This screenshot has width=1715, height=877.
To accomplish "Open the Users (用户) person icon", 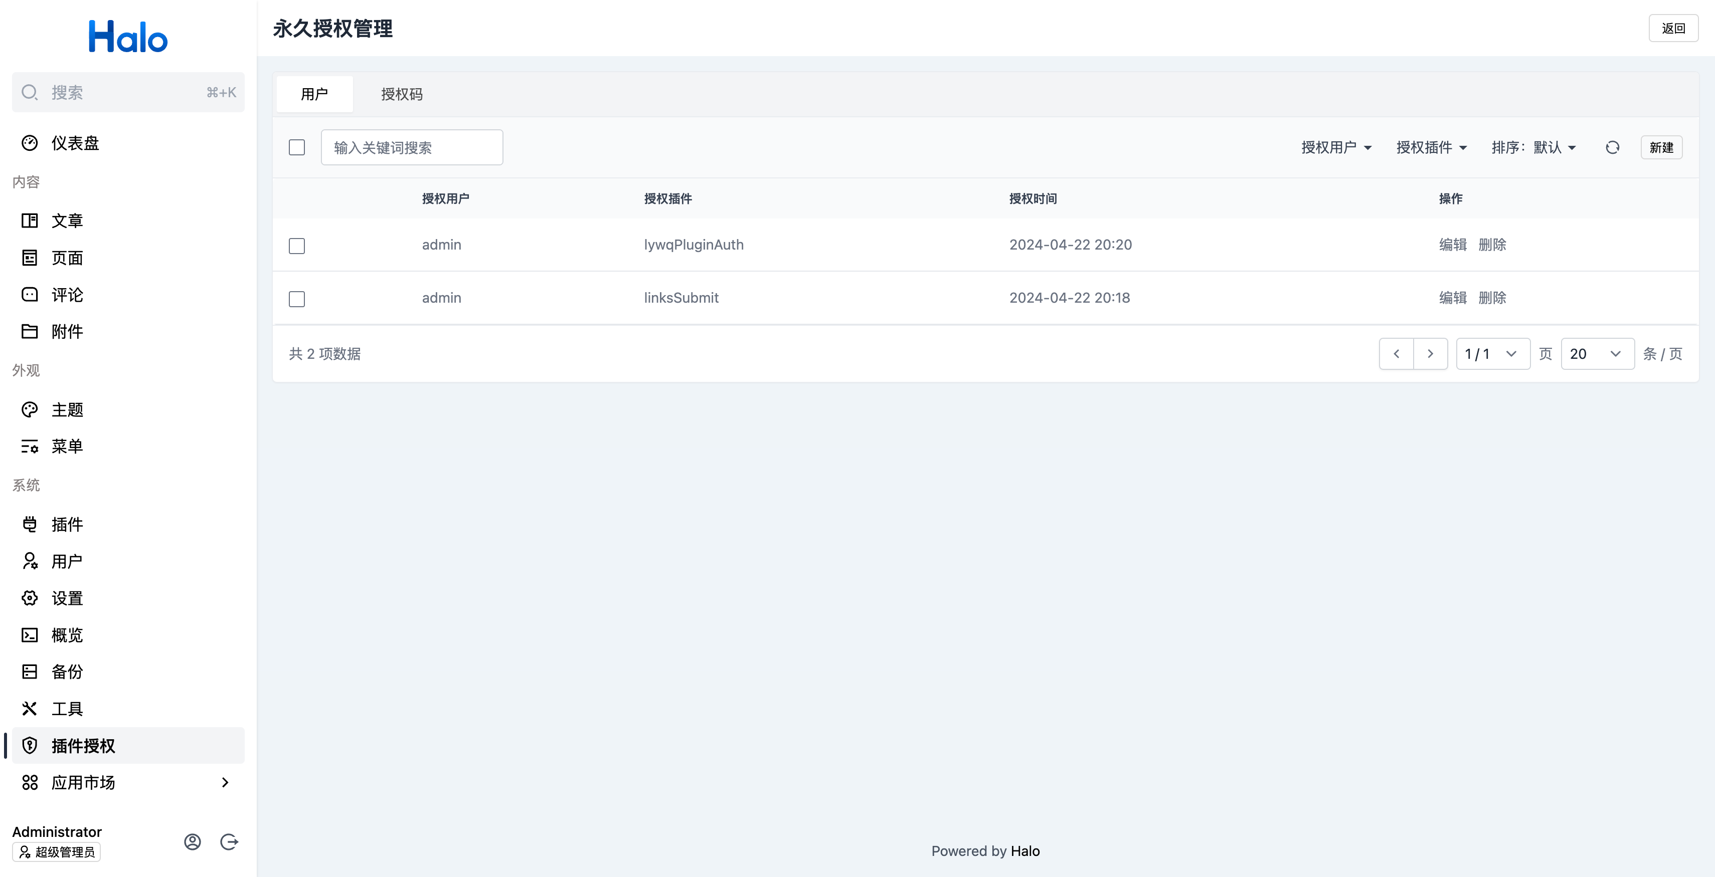I will tap(29, 561).
